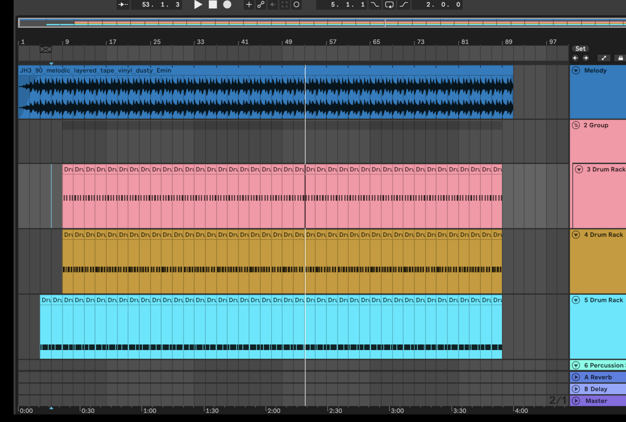Toggle the Lock Envelopes padlock icon

(621, 58)
